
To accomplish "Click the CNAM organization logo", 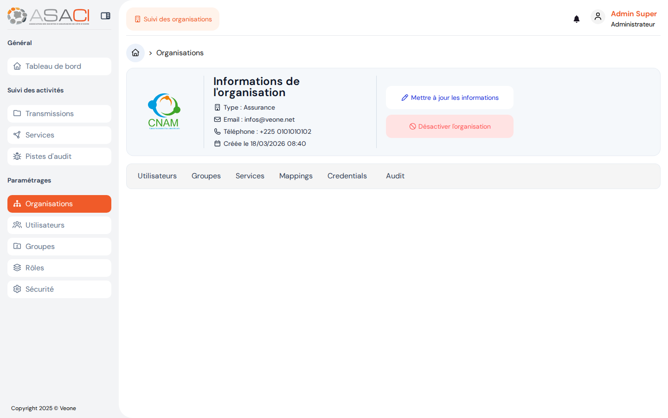I will pos(164,111).
